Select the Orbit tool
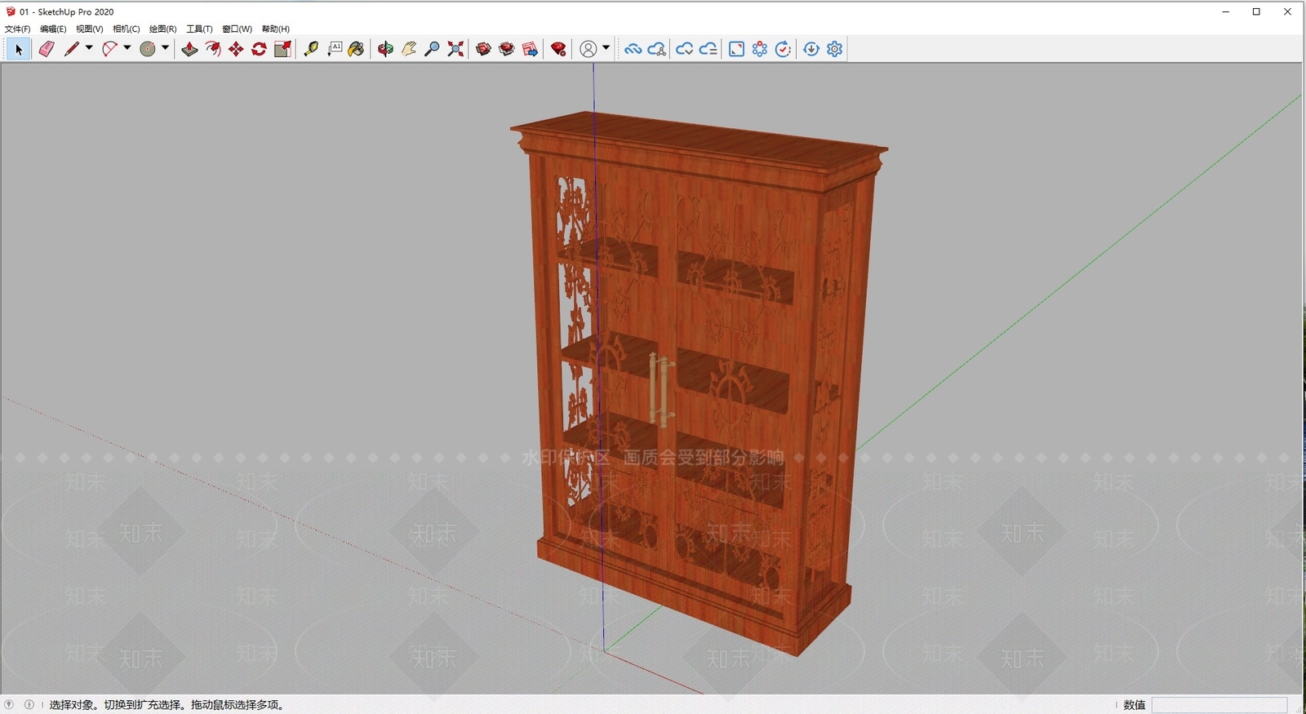Image resolution: width=1306 pixels, height=714 pixels. 385,50
